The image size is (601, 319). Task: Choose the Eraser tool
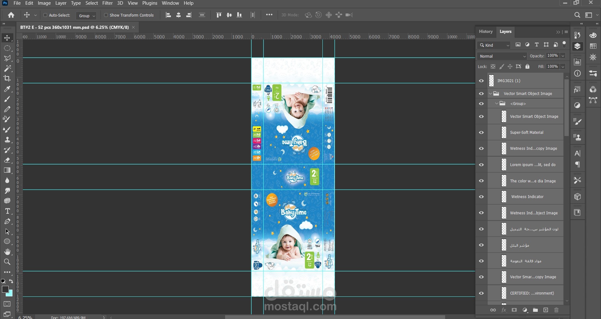point(7,160)
